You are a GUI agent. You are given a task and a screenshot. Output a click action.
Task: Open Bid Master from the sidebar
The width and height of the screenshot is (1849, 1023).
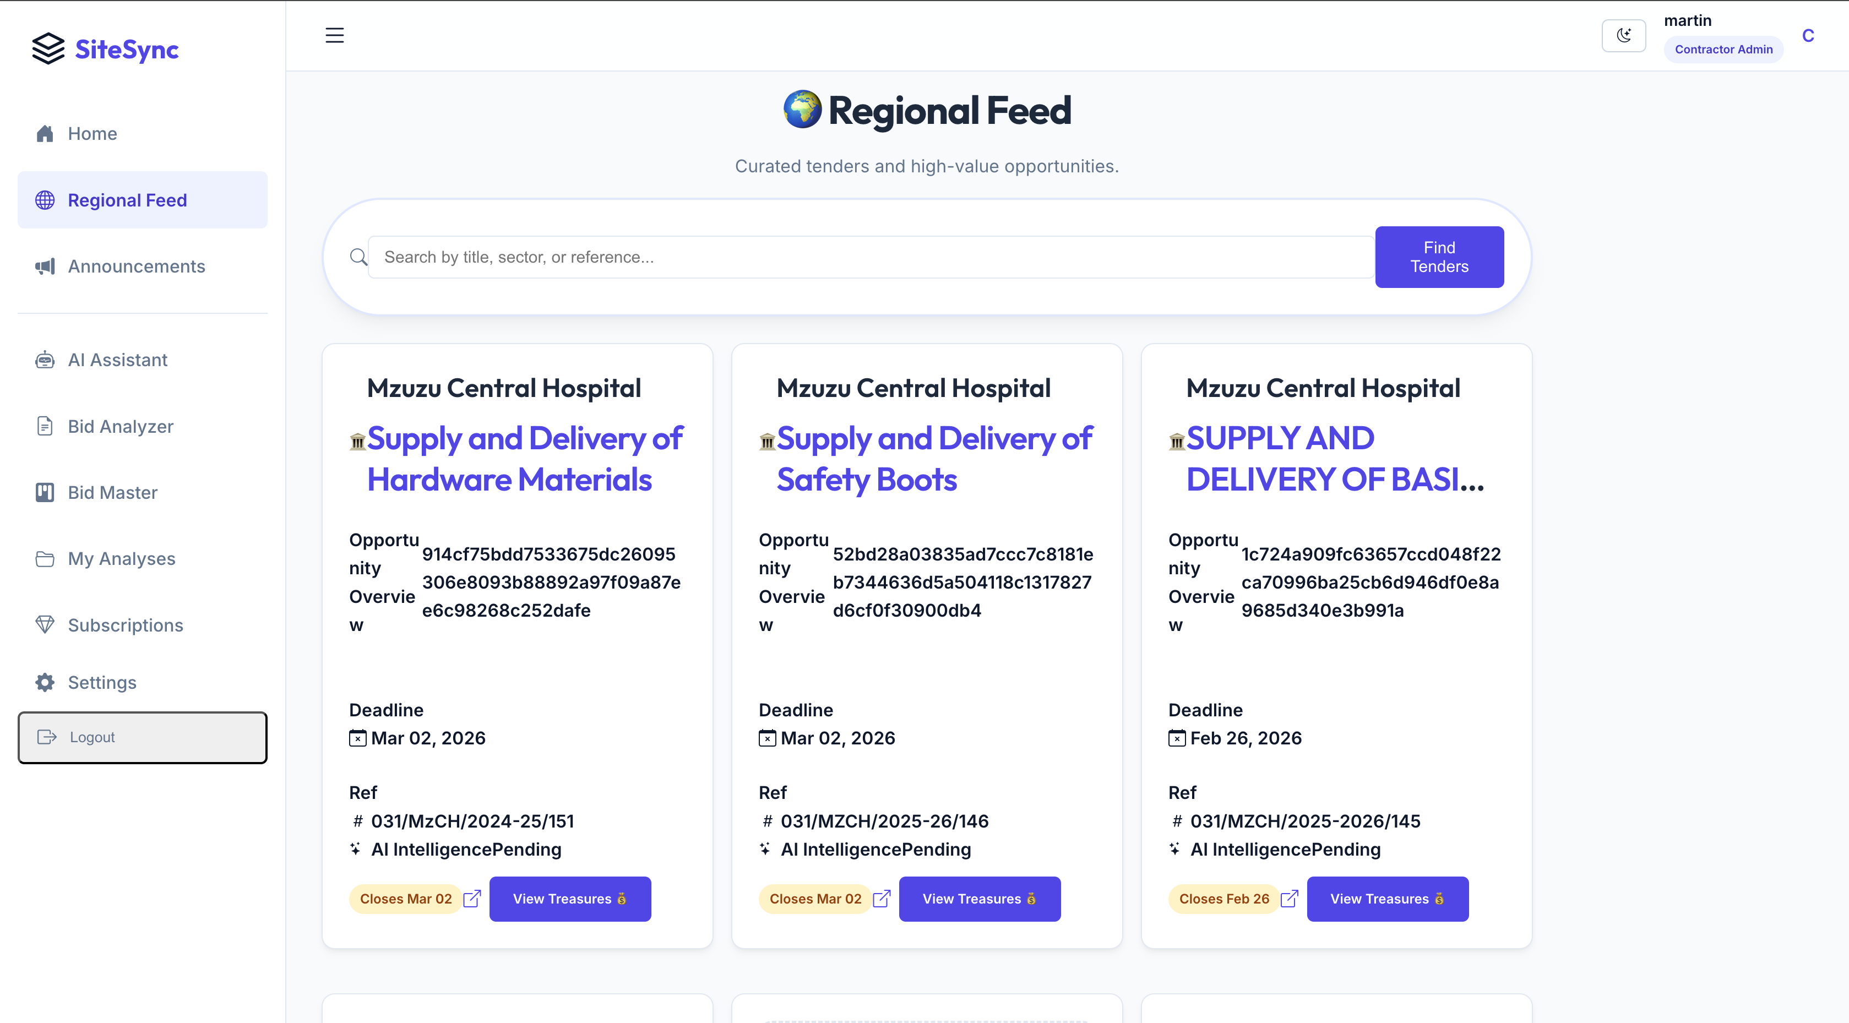tap(112, 492)
